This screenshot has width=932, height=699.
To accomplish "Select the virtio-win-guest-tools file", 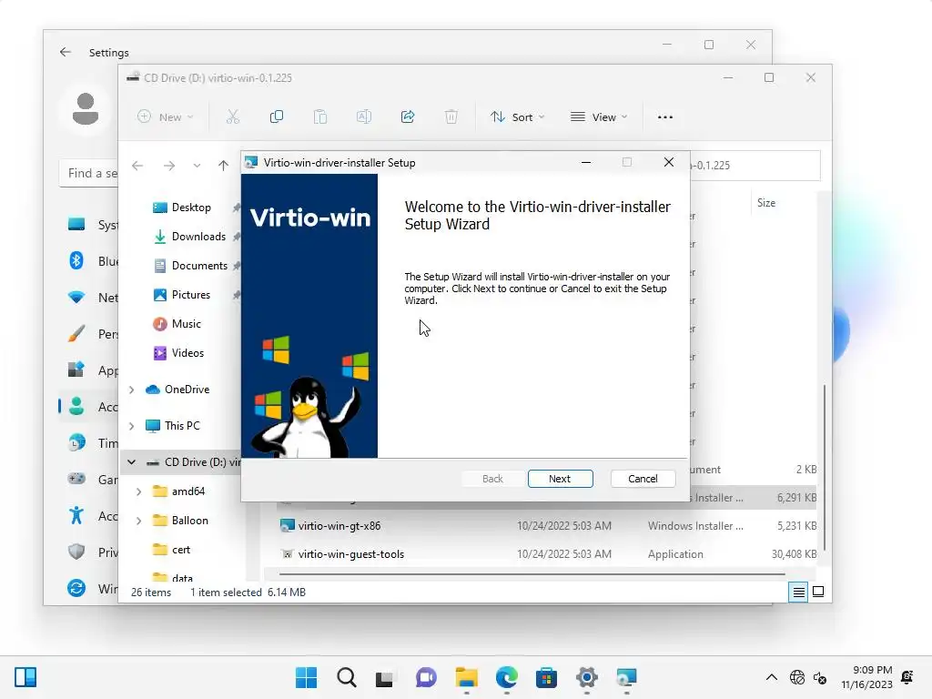I will click(x=350, y=554).
